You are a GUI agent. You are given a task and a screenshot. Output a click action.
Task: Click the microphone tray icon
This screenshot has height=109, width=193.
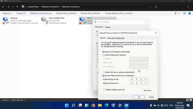tap(151, 105)
